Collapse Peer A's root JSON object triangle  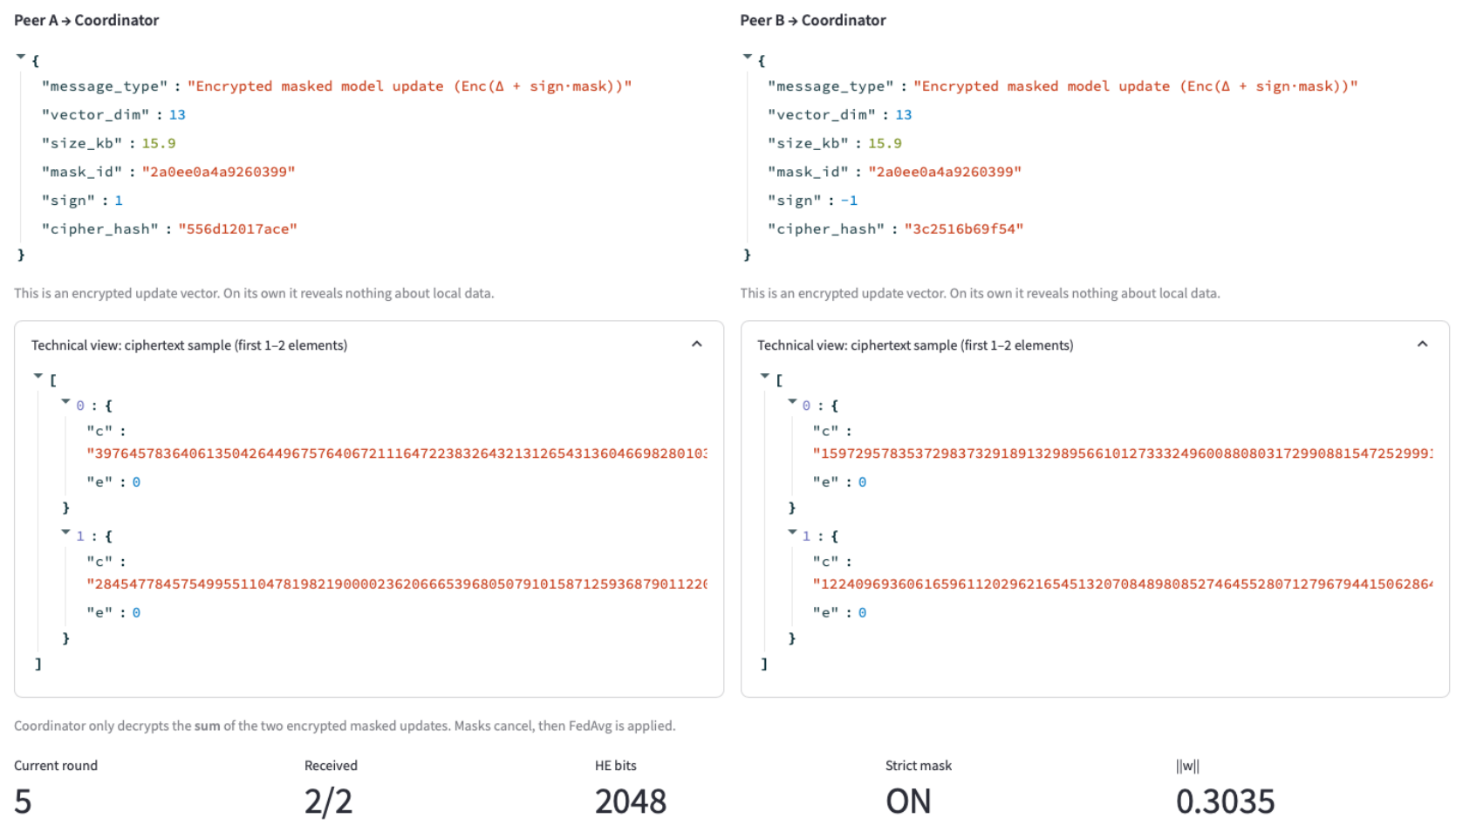[20, 56]
